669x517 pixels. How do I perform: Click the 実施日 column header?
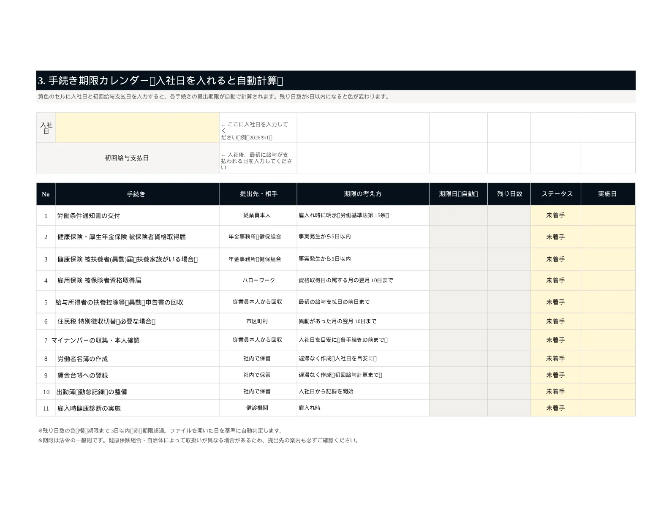point(608,194)
